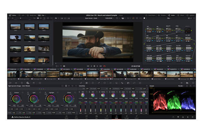This screenshot has width=206, height=133.
Task: Open the Clips dropdown in top toolbar
Action: tap(43, 15)
